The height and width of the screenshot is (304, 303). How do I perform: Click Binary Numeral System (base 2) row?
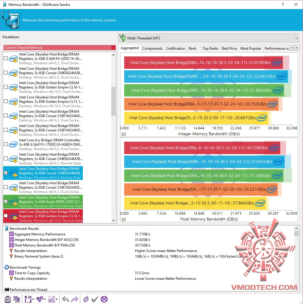[39, 256]
